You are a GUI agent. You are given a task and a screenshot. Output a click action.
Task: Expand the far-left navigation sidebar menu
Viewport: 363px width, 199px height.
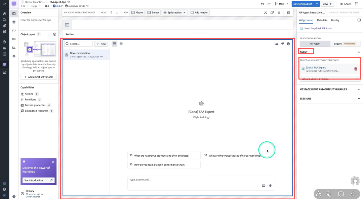(4, 4)
